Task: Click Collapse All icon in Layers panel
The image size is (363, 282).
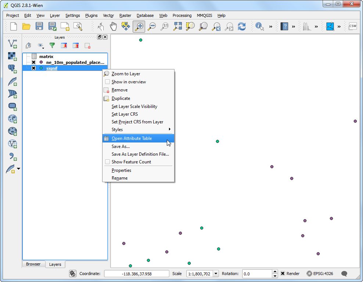Action: (76, 46)
